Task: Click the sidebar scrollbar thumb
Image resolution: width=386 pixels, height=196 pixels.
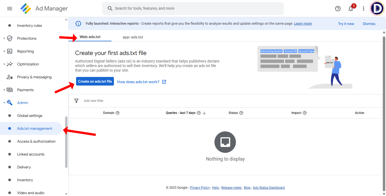Action: pyautogui.click(x=66, y=142)
